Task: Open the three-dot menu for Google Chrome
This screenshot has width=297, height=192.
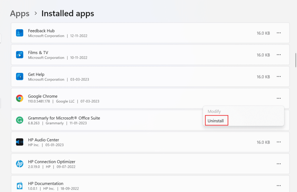Action: point(279,98)
